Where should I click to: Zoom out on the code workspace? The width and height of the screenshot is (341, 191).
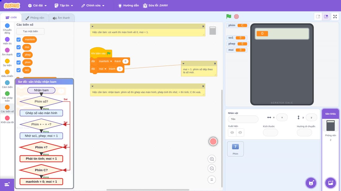212,168
